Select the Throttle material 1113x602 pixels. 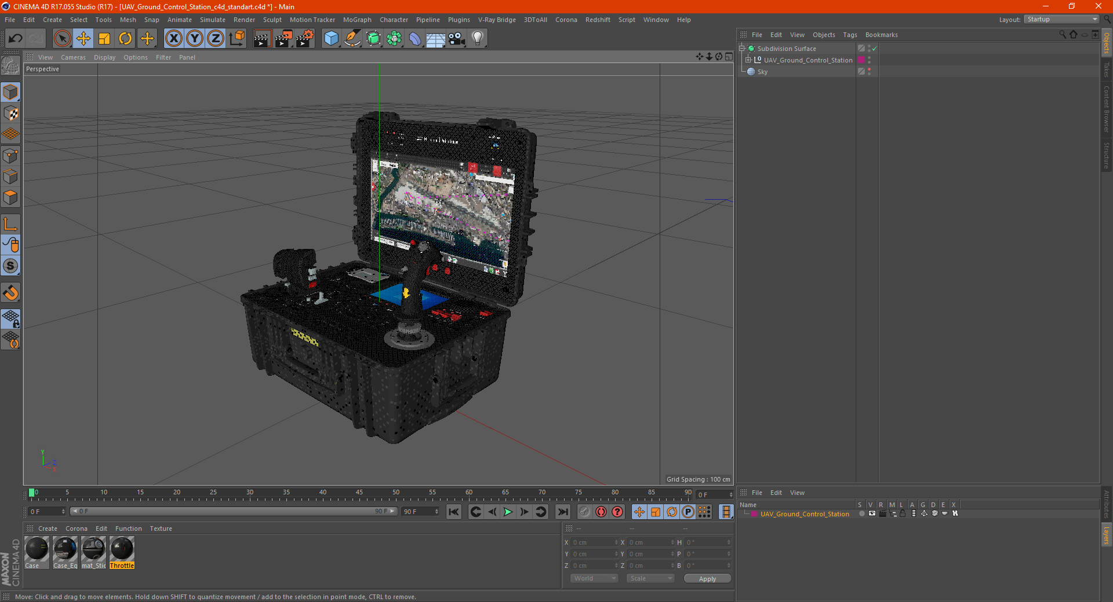122,552
